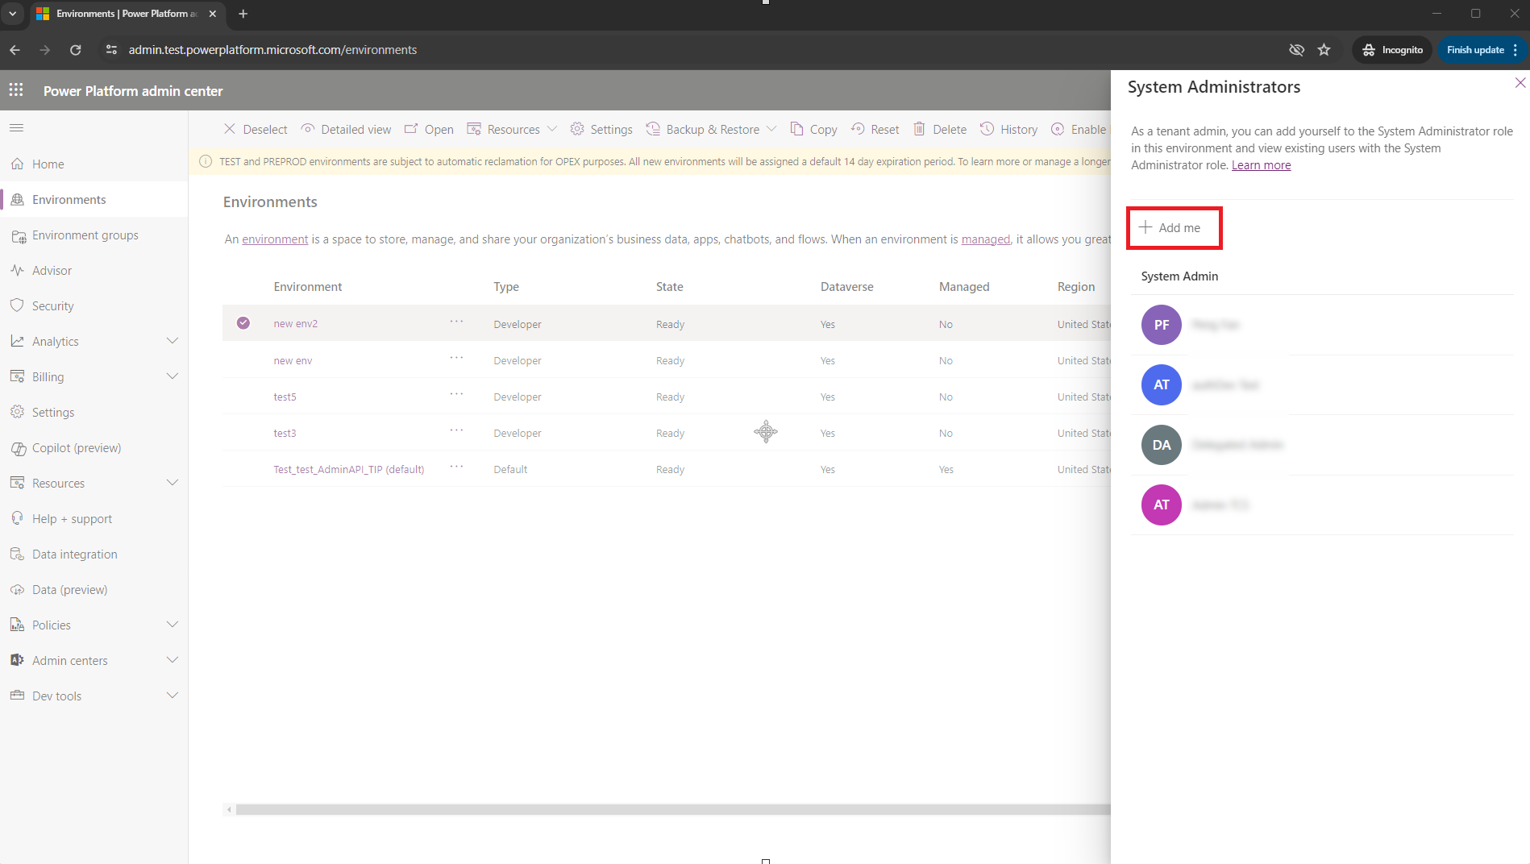Click Delete in the command bar
This screenshot has width=1530, height=864.
click(x=939, y=129)
